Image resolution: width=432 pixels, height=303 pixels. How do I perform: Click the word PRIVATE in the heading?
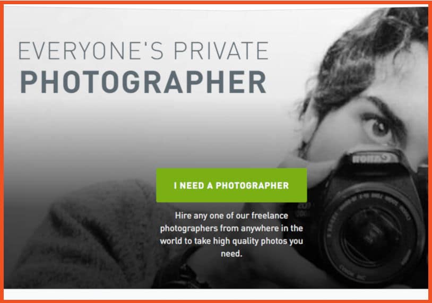221,51
